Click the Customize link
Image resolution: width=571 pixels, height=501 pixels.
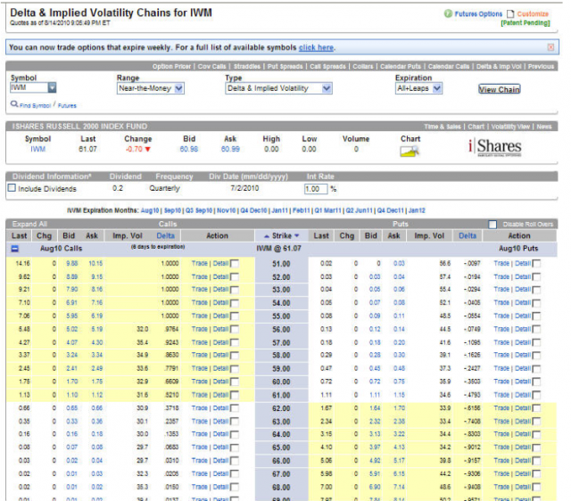tap(533, 14)
